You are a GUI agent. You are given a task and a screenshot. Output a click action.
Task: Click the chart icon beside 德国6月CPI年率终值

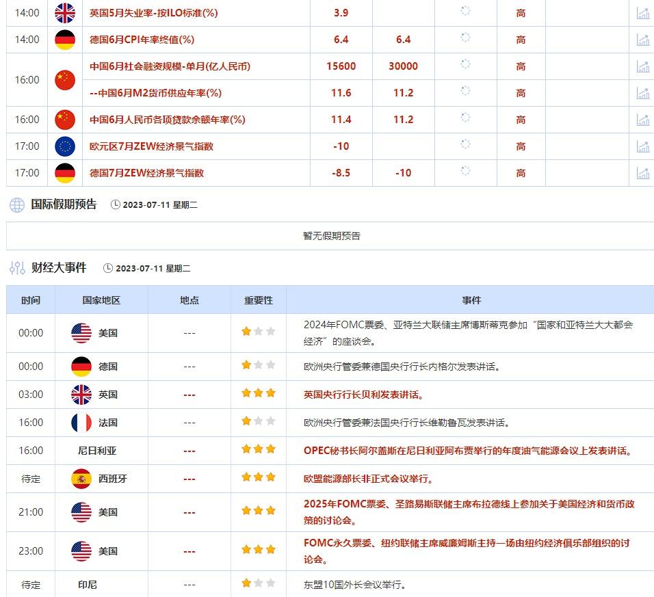click(642, 39)
